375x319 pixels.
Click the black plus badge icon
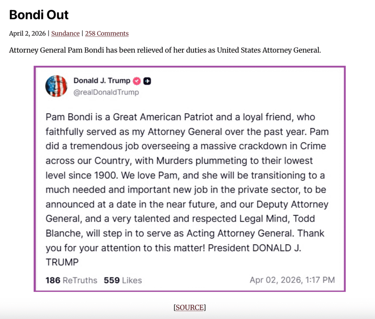coord(147,81)
